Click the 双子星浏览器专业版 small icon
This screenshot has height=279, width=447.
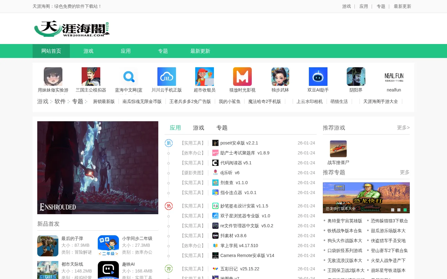215,216
